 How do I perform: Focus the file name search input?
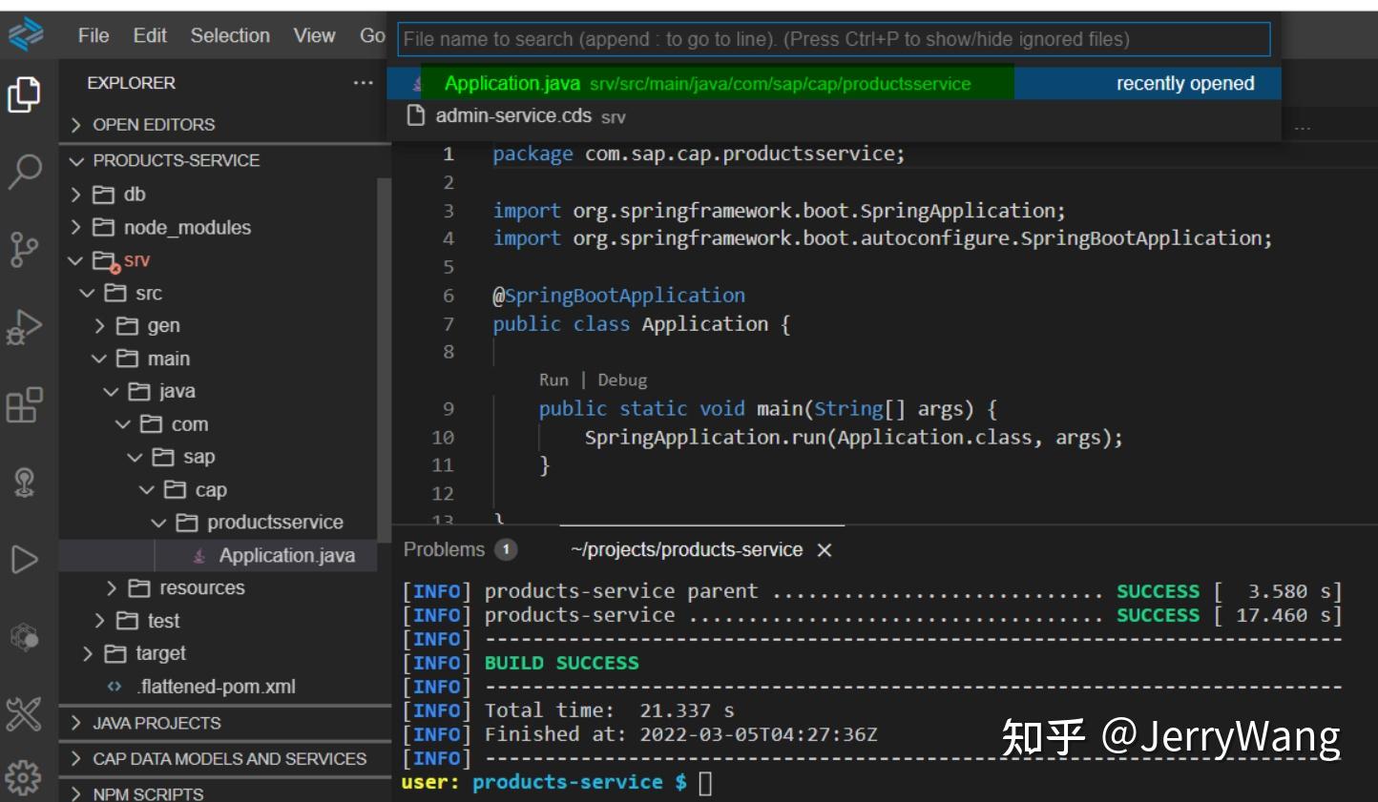tap(834, 39)
